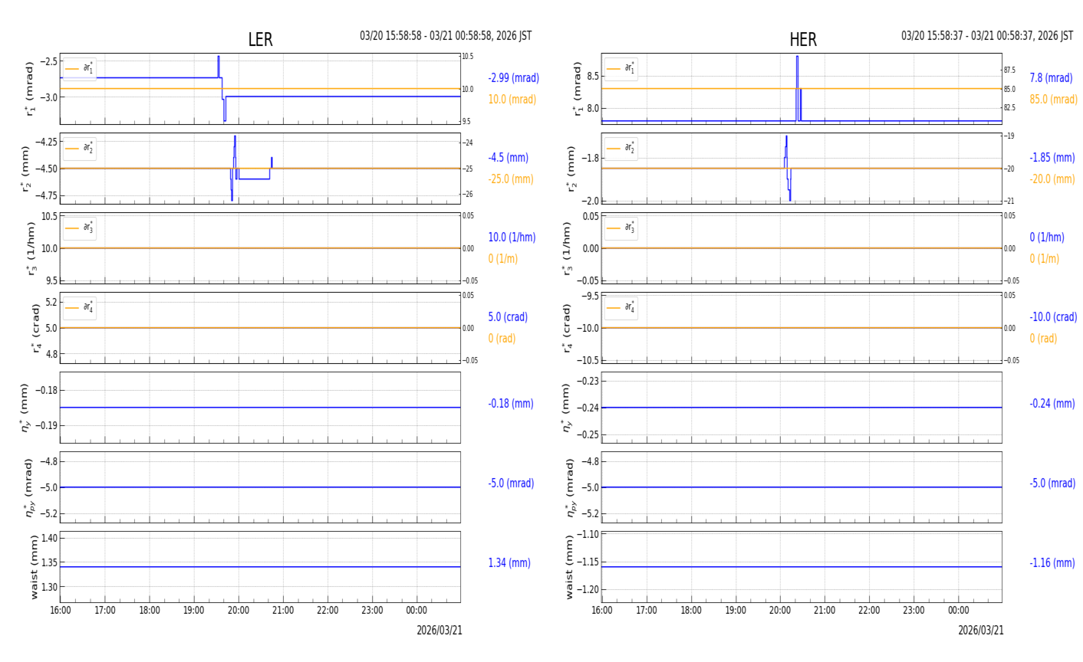Select the LER -2.99 (mrad) readout
Image resolution: width=1083 pixels, height=662 pixels.
click(x=513, y=78)
